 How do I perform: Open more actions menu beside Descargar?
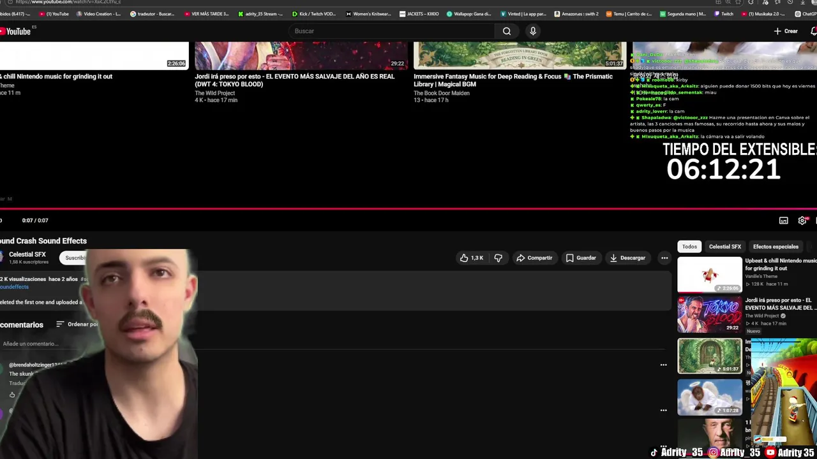pos(664,258)
